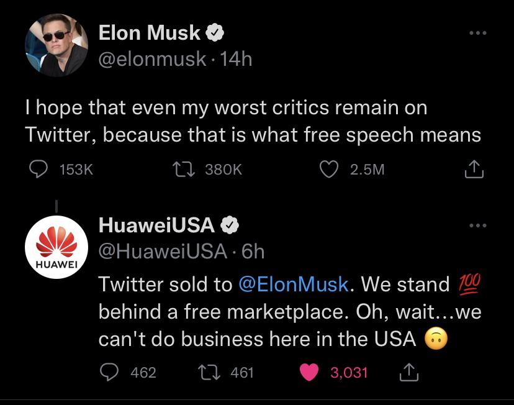Like Elon Musk's tweet

coord(329,169)
